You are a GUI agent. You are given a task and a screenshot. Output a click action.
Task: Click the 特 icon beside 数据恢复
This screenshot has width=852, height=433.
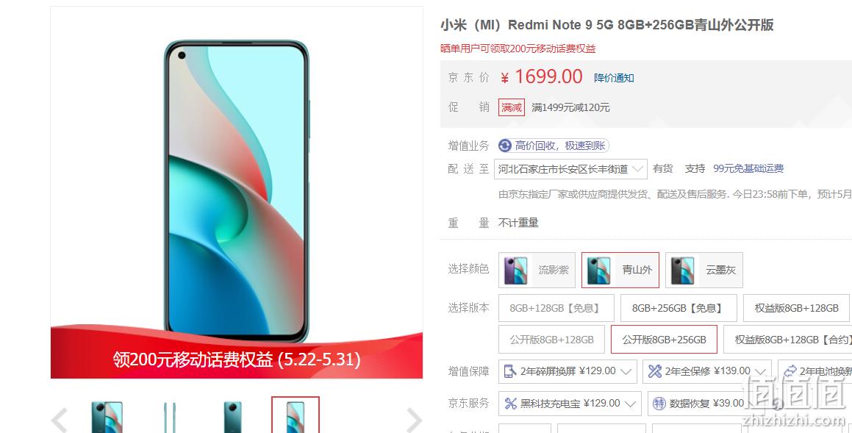click(x=659, y=403)
